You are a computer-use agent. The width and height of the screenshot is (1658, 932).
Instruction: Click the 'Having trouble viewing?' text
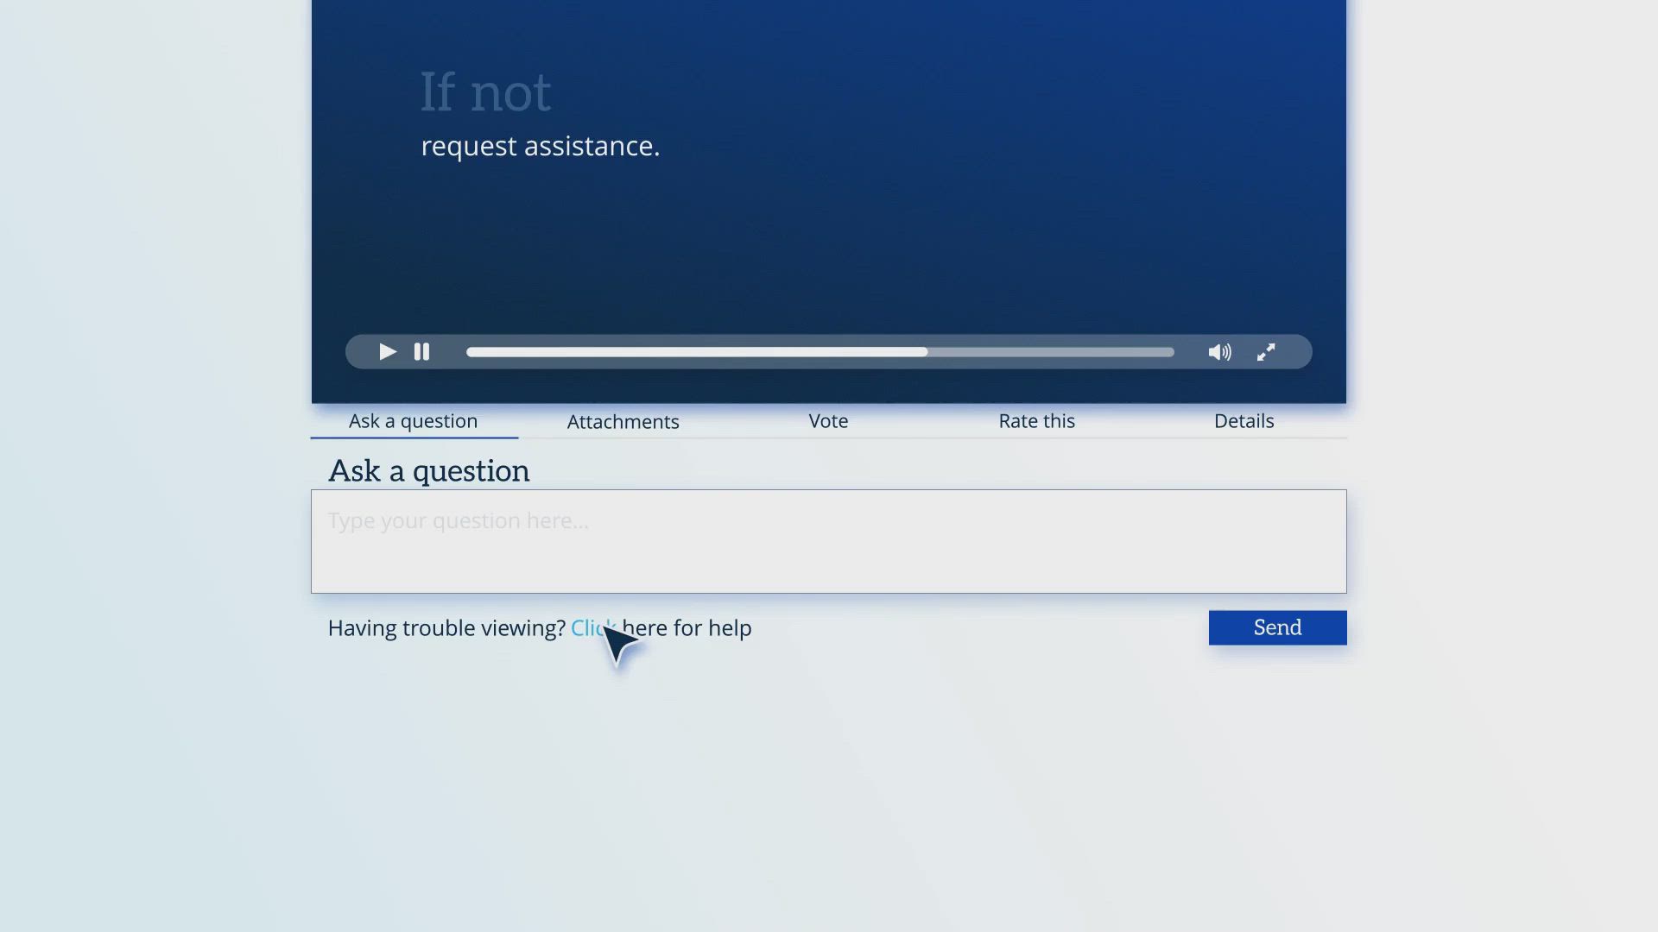[x=446, y=628]
